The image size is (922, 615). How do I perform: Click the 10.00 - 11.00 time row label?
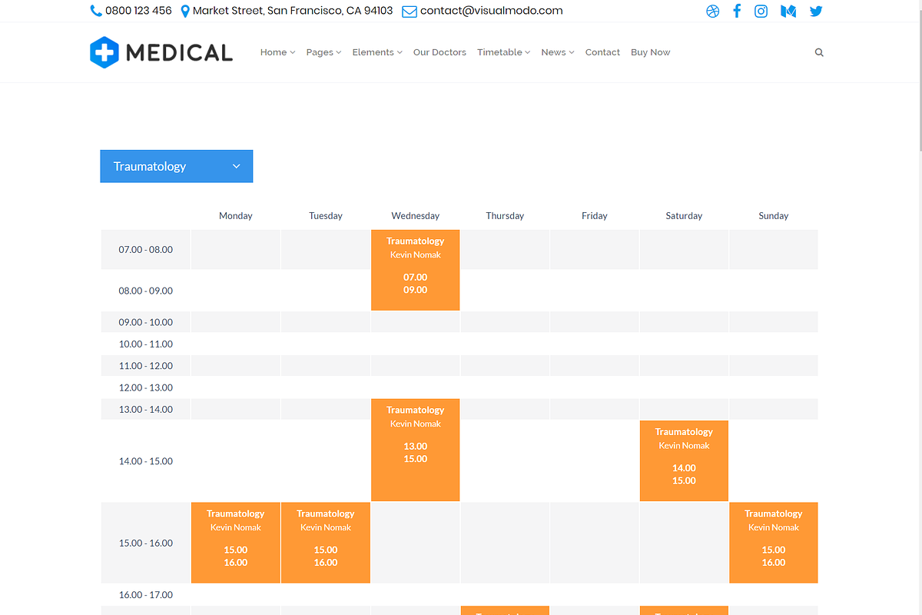(146, 344)
